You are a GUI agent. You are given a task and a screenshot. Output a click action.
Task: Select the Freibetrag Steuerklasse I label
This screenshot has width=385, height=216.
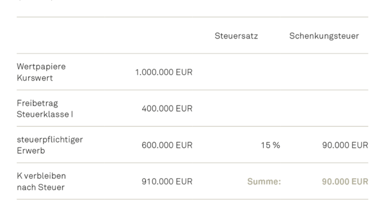point(45,109)
